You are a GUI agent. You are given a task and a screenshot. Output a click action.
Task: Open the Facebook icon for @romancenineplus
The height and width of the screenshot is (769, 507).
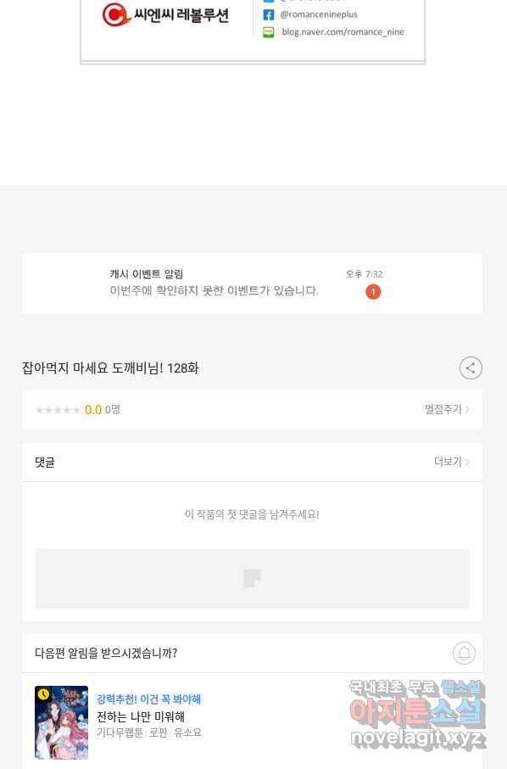point(269,14)
